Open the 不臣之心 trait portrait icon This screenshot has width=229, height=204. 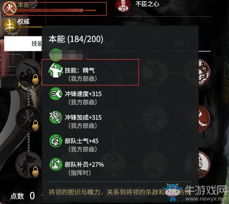click(x=123, y=6)
